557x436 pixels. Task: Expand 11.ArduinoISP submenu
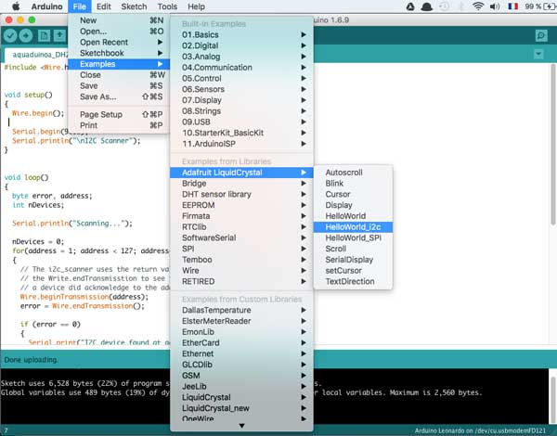pyautogui.click(x=241, y=144)
